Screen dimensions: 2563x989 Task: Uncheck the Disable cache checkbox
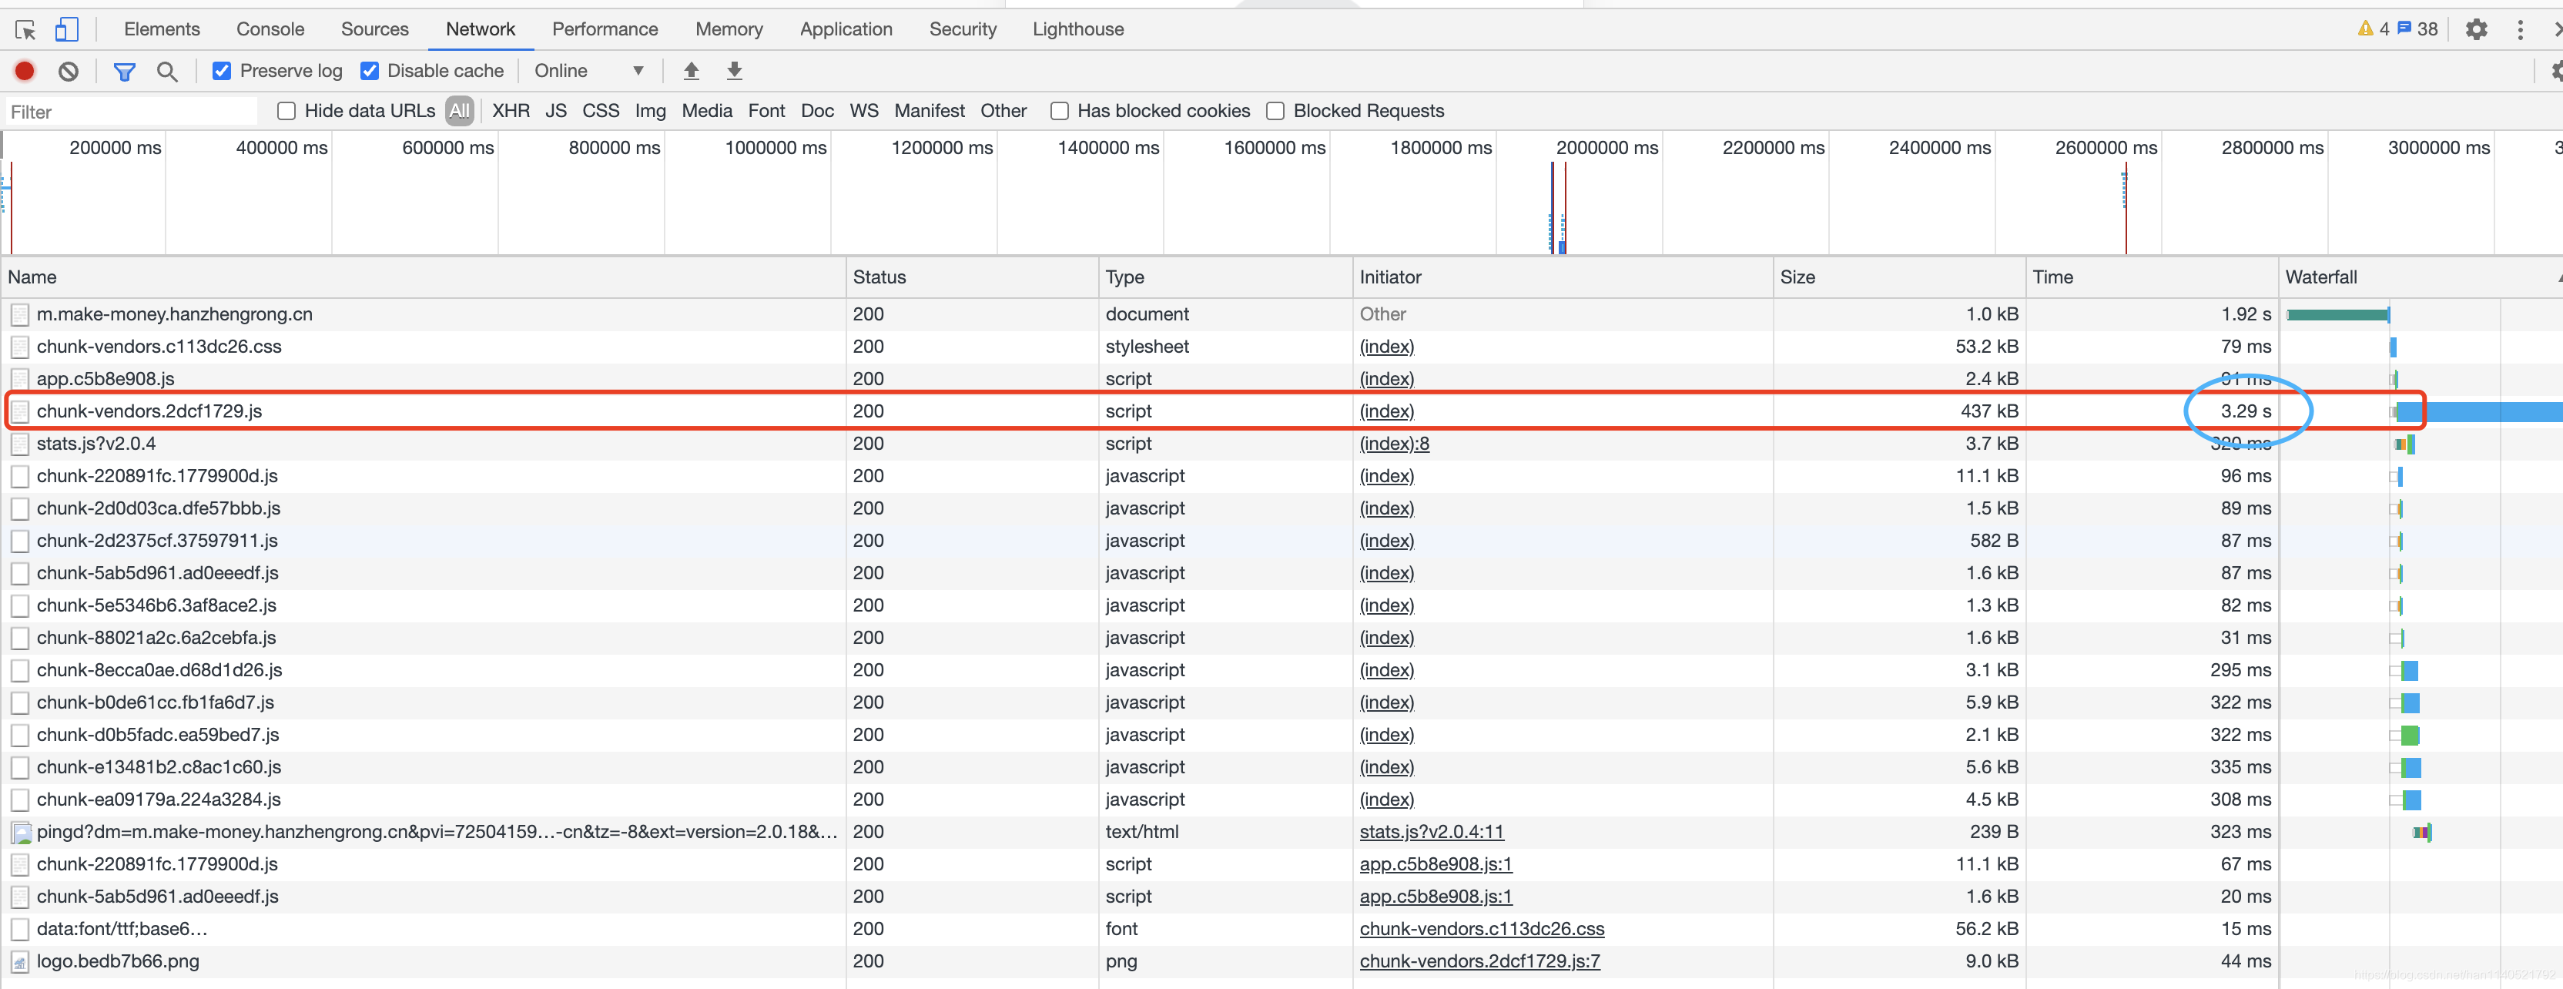point(369,71)
